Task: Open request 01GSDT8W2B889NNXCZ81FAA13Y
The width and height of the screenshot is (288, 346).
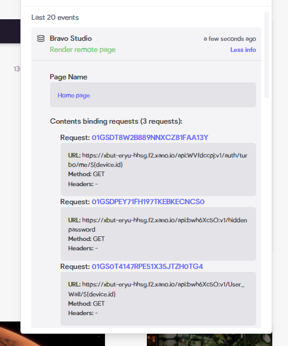Action: point(150,138)
